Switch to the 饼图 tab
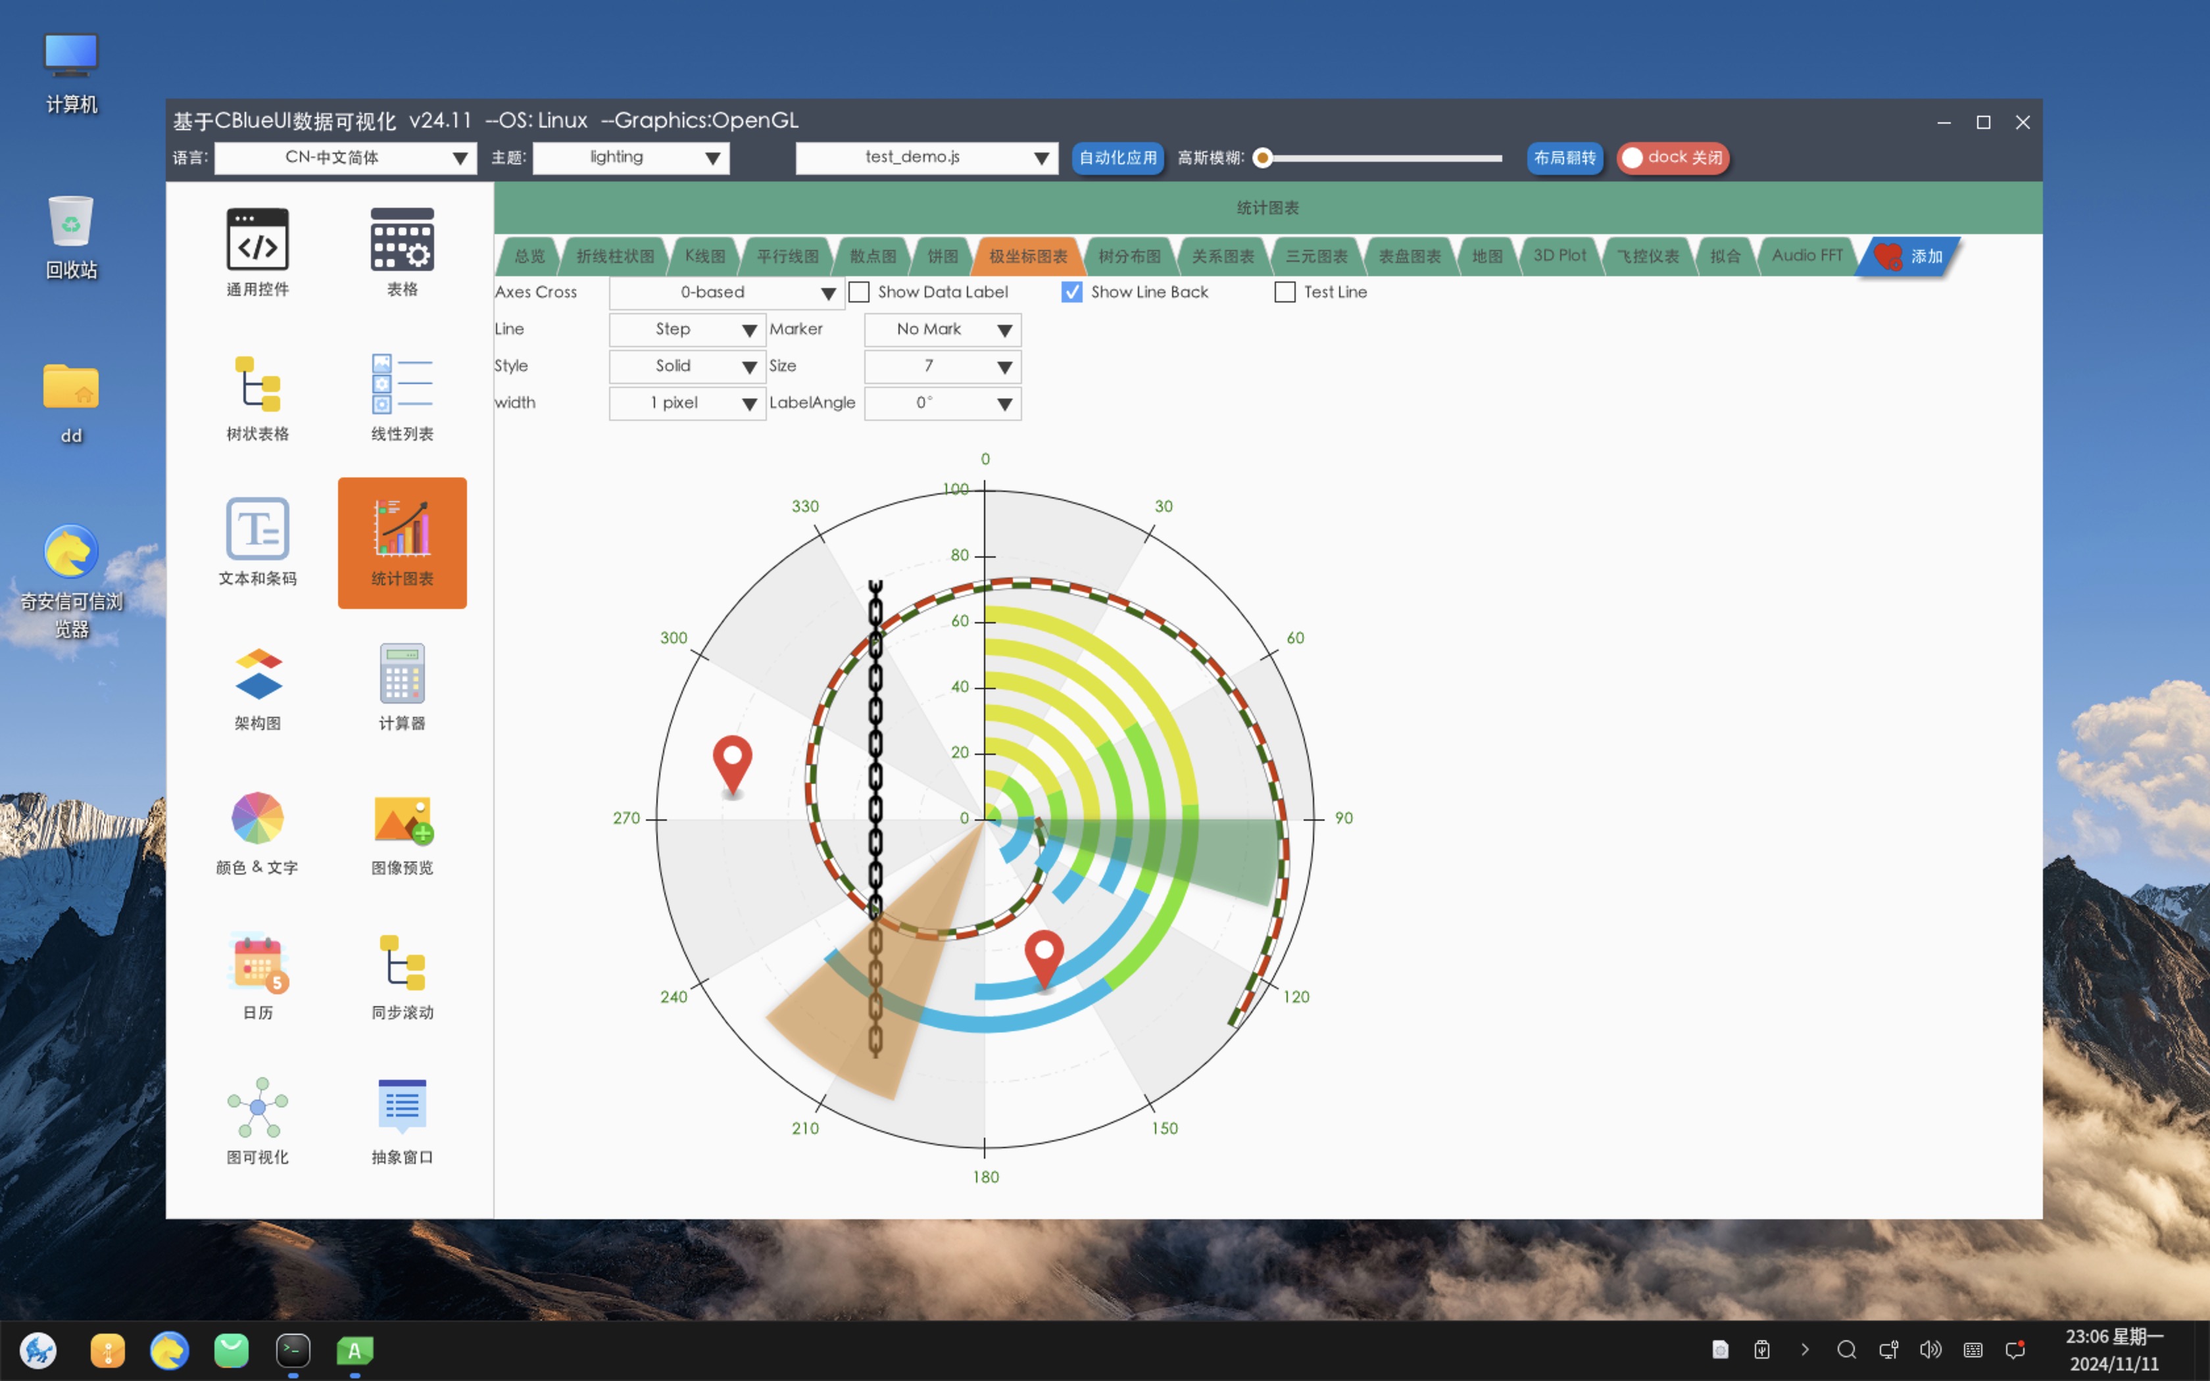The image size is (2210, 1381). point(943,256)
